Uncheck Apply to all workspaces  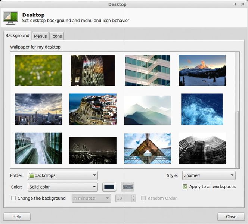pyautogui.click(x=185, y=187)
